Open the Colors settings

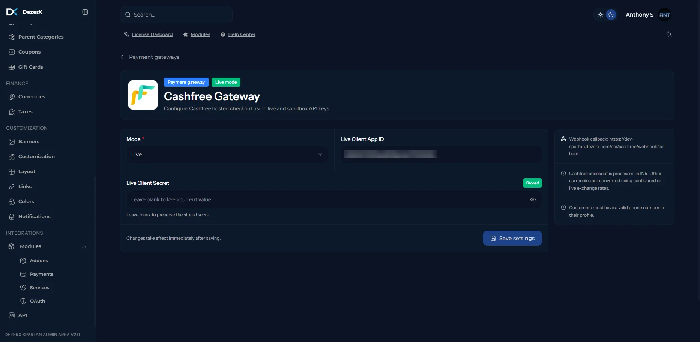coord(26,201)
